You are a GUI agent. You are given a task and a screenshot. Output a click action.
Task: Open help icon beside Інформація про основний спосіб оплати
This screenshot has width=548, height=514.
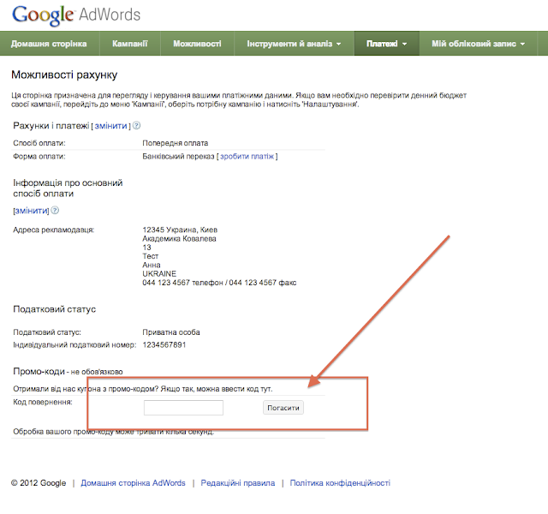coord(55,210)
